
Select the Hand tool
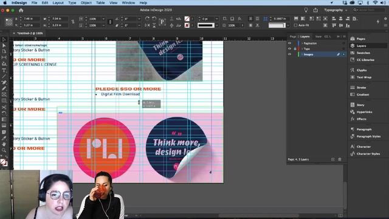point(4,144)
